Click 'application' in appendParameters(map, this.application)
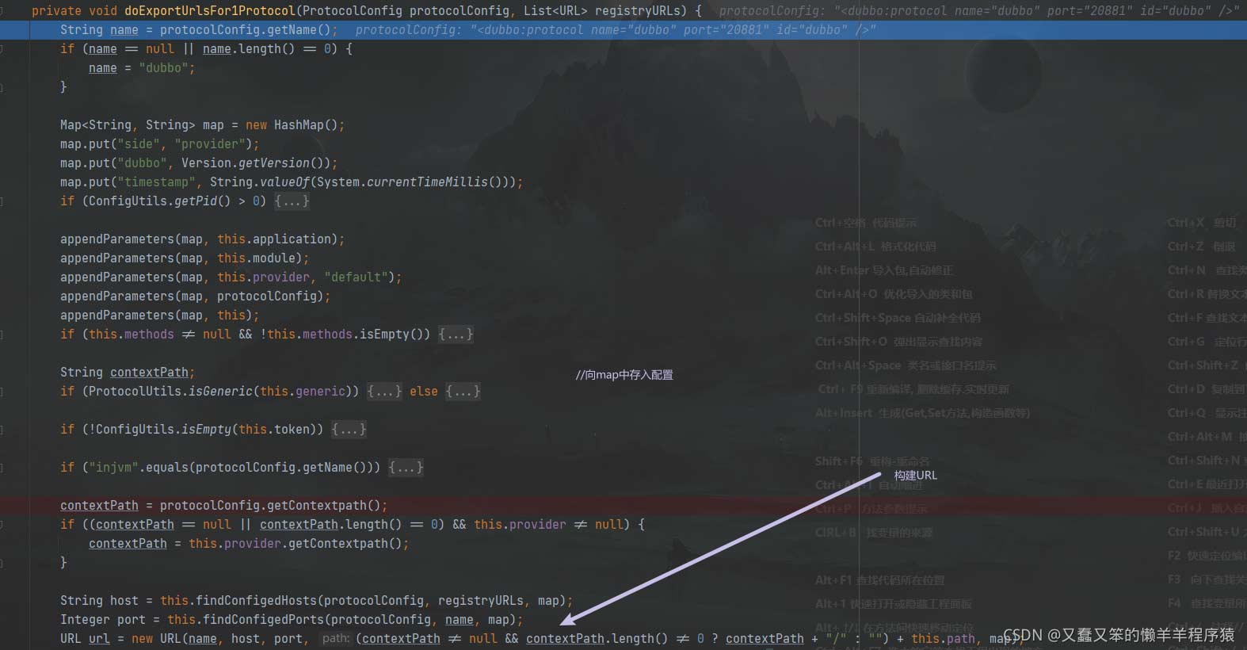 (292, 239)
